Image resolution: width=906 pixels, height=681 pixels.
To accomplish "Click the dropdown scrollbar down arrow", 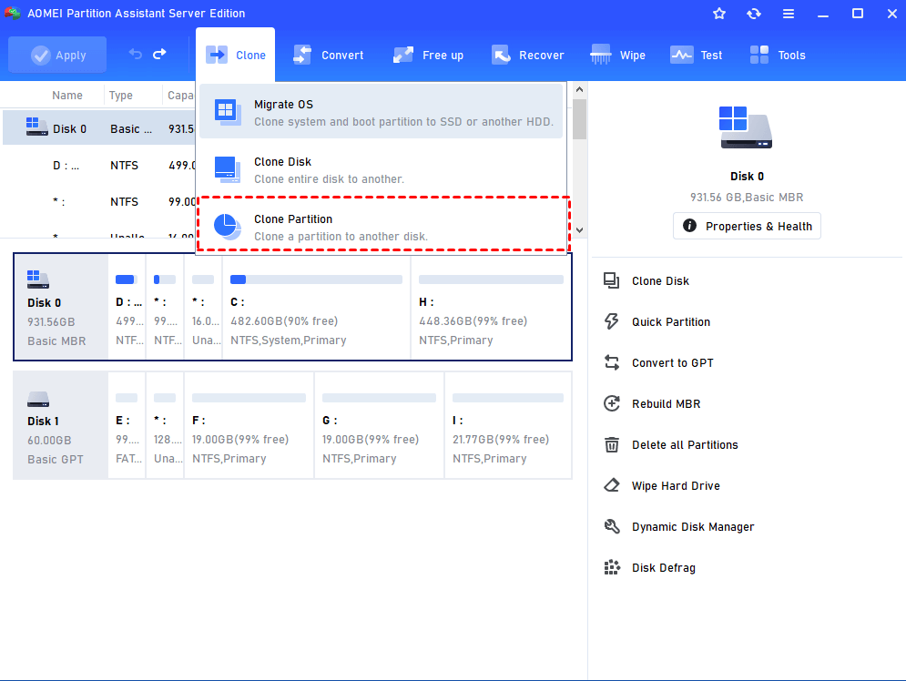I will coord(579,230).
